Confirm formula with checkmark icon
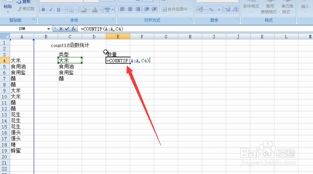This screenshot has height=174, width=313. tap(67, 29)
